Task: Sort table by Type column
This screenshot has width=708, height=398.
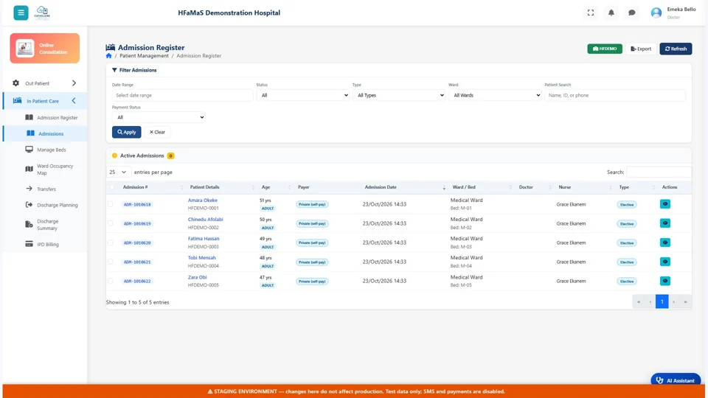Action: point(624,187)
